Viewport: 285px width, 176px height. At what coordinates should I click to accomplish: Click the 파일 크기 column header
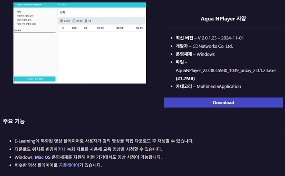(100, 28)
